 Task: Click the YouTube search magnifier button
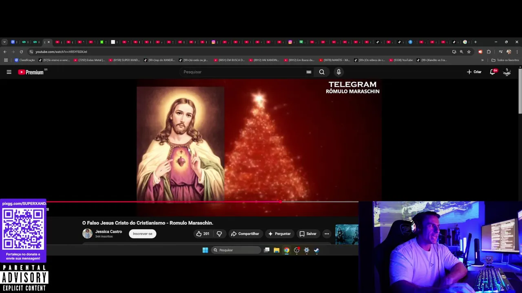tap(322, 72)
